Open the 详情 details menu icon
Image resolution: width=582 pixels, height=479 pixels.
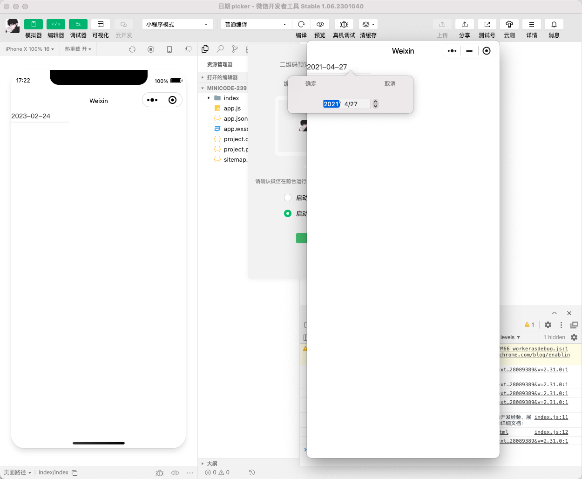(532, 24)
